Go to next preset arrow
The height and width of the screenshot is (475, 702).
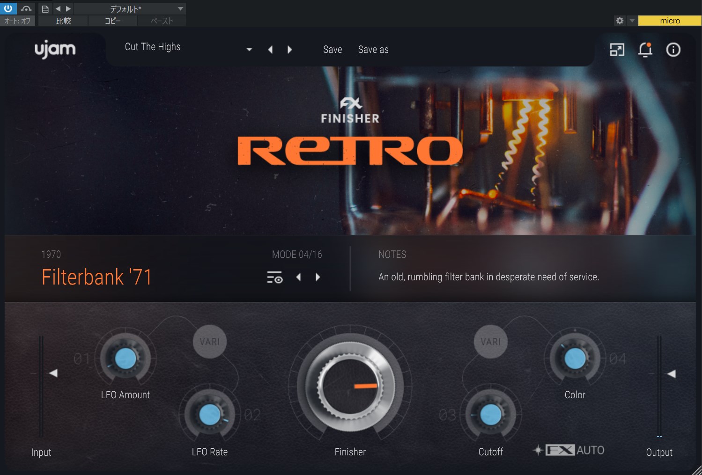tap(290, 50)
